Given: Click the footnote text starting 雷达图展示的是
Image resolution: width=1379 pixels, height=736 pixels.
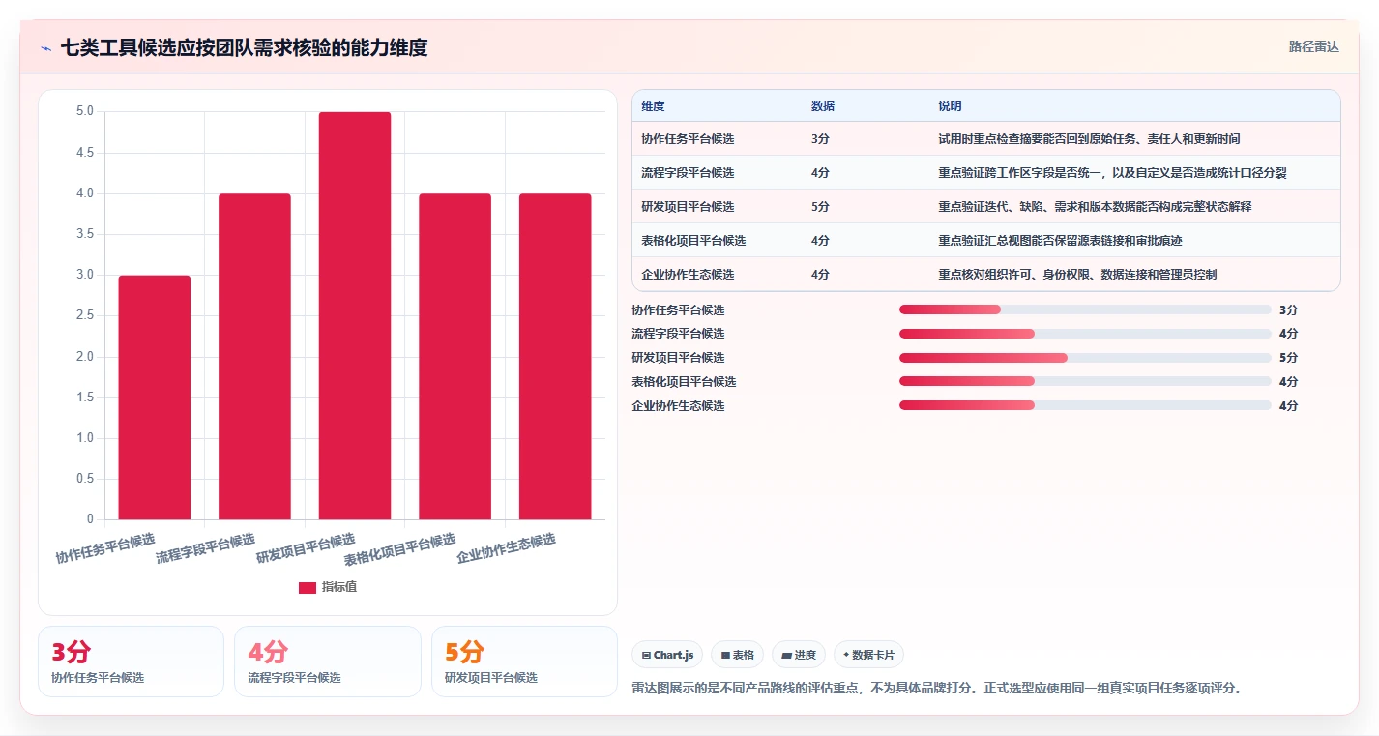Looking at the screenshot, I should pyautogui.click(x=936, y=689).
